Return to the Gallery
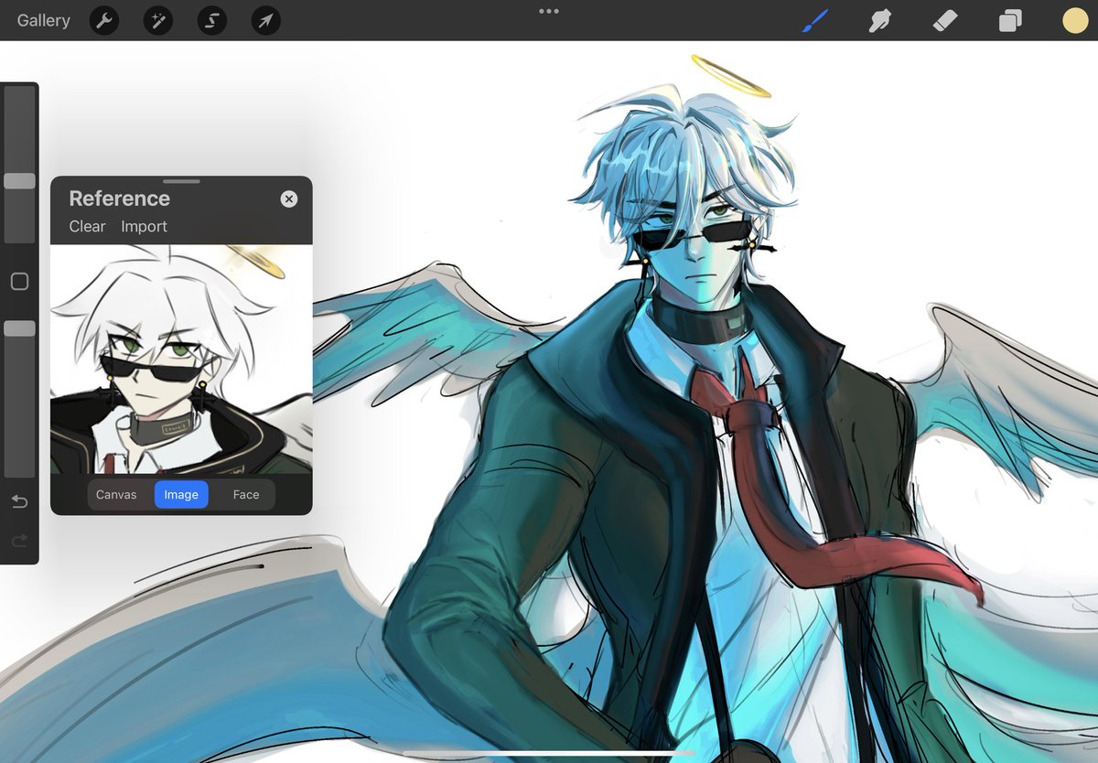The height and width of the screenshot is (763, 1098). (43, 20)
